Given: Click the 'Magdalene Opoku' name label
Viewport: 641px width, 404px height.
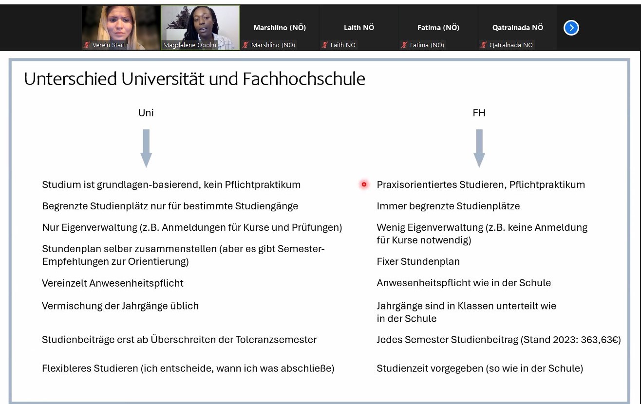Looking at the screenshot, I should pyautogui.click(x=190, y=45).
